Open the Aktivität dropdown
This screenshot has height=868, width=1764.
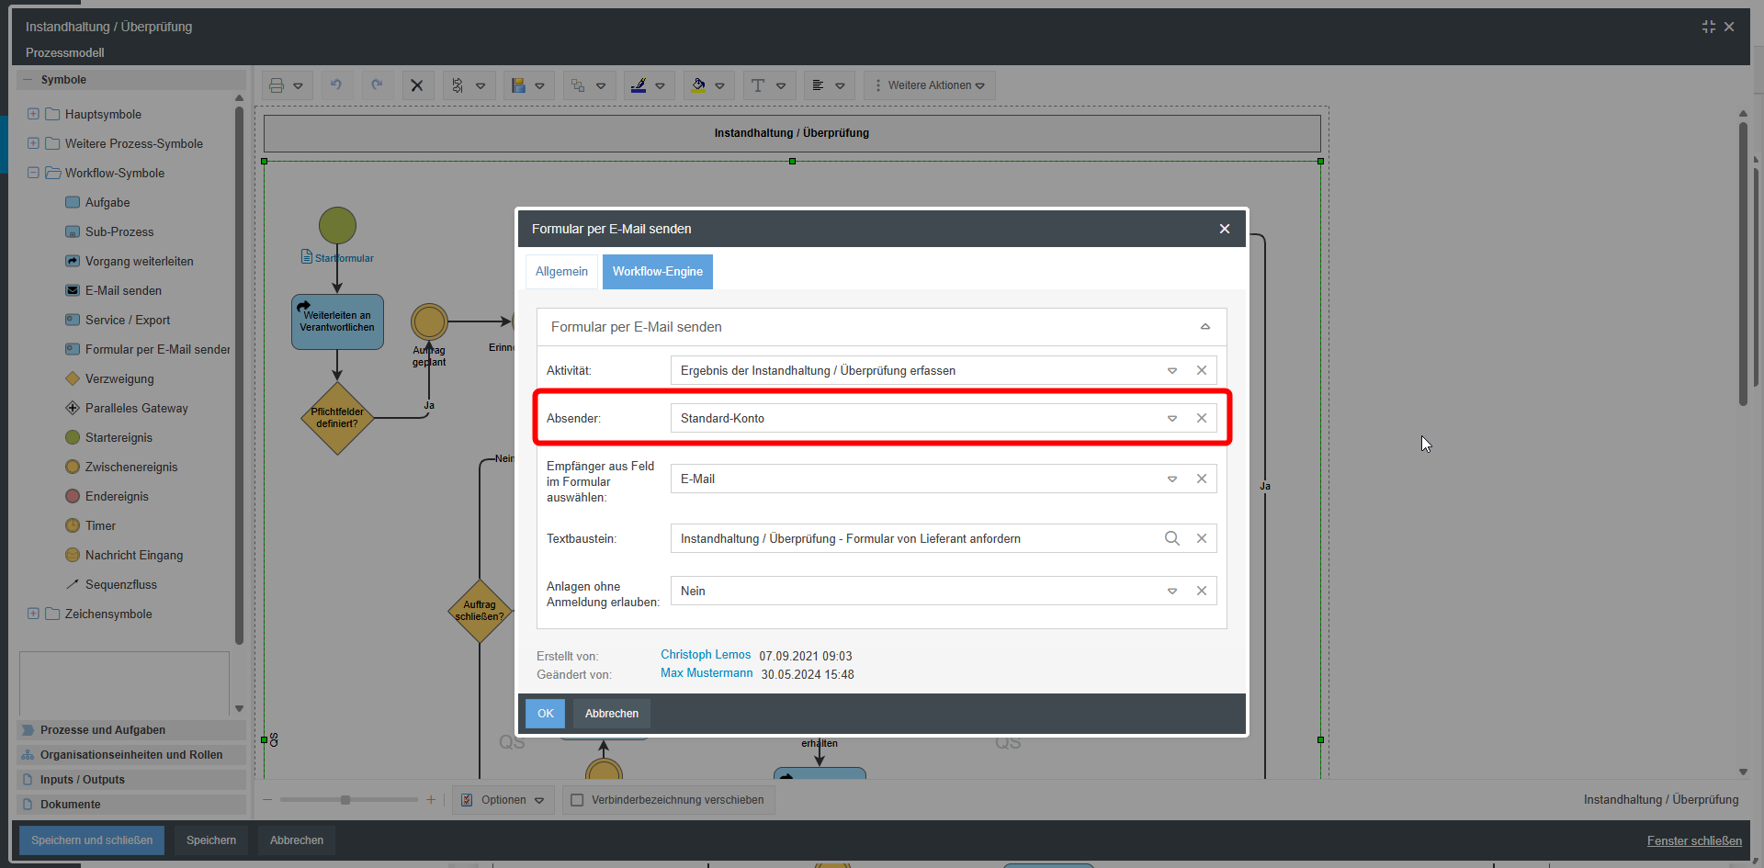point(1172,370)
